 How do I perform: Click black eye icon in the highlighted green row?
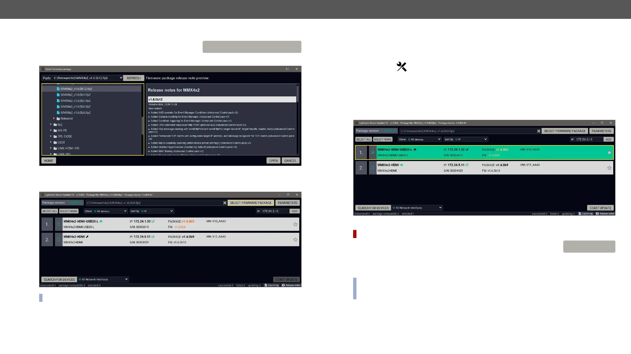415,150
